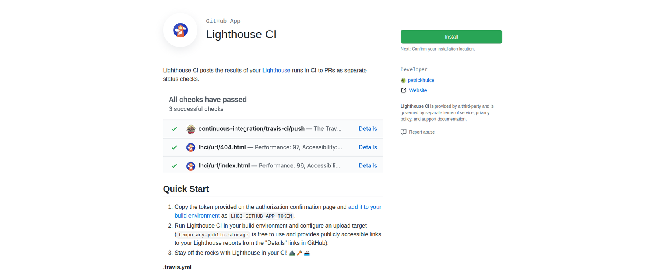This screenshot has width=657, height=273.
Task: Visit the patrickhulce developer profile link
Action: [421, 80]
